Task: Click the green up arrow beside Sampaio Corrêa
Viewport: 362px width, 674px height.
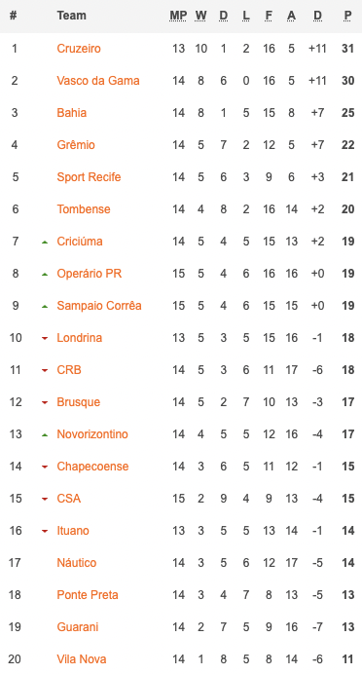Action: click(x=44, y=307)
